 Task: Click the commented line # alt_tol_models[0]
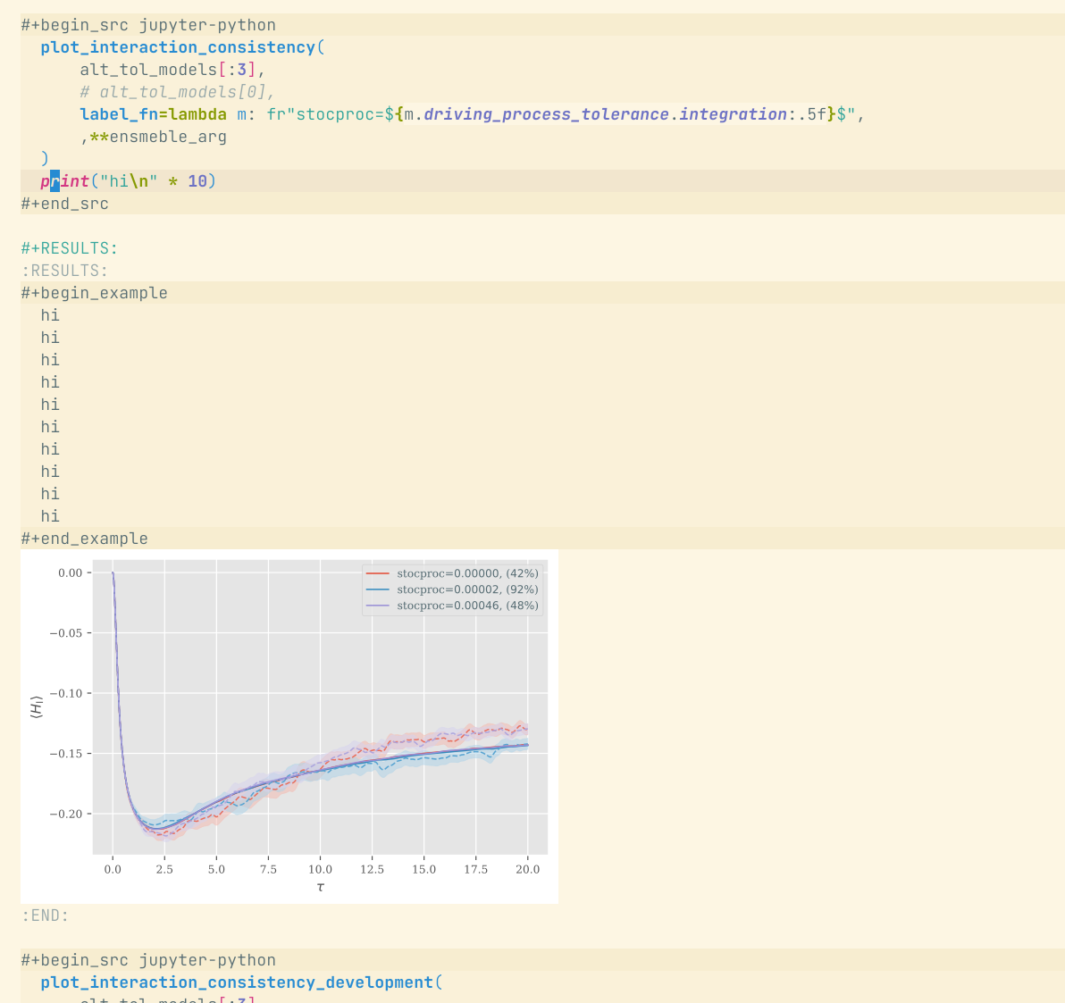177,92
